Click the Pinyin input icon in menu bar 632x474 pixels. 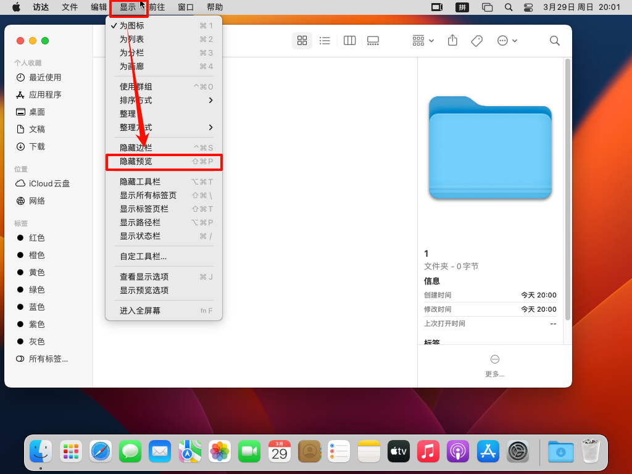[x=462, y=7]
